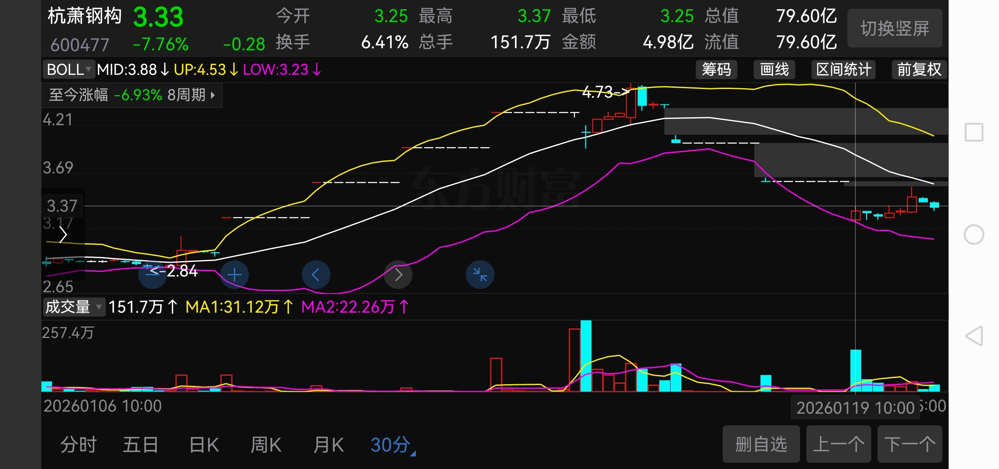Image resolution: width=999 pixels, height=469 pixels.
Task: Click 下一个 next stock button
Action: [910, 444]
